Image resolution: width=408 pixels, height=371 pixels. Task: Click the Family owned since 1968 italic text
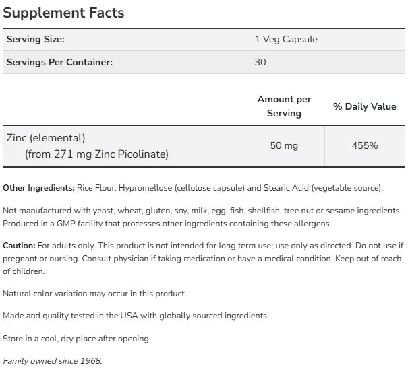pyautogui.click(x=53, y=361)
